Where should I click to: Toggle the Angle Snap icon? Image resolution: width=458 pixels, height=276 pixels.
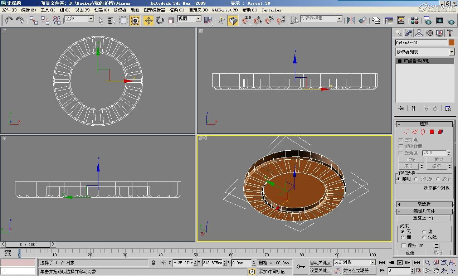pyautogui.click(x=258, y=20)
